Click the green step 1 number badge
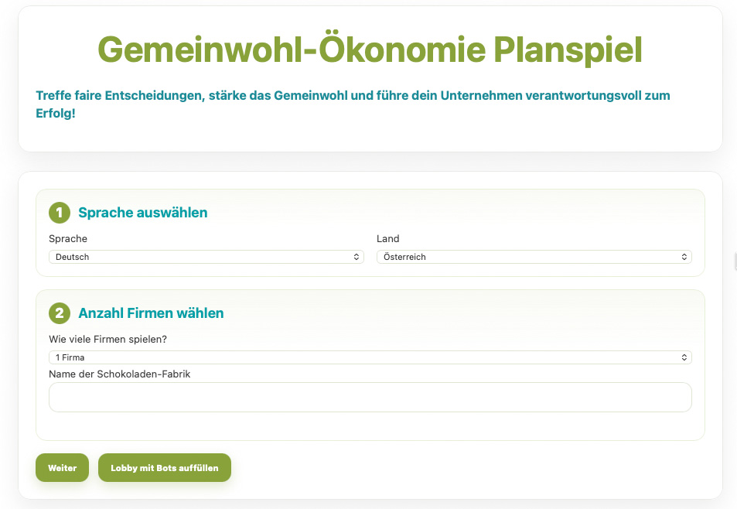Viewport: 737px width, 509px height. (60, 213)
